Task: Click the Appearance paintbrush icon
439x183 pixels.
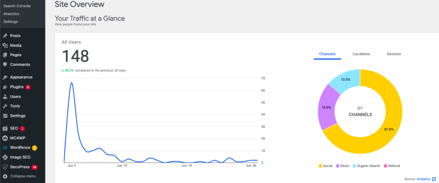Action: coord(5,77)
